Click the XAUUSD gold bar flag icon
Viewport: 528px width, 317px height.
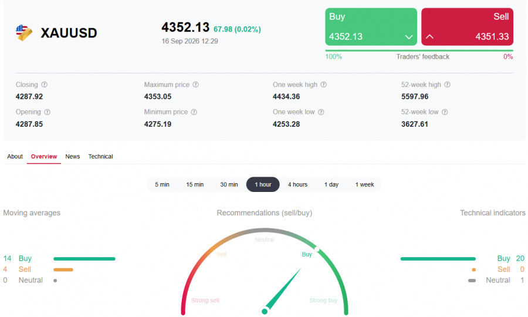coord(24,33)
